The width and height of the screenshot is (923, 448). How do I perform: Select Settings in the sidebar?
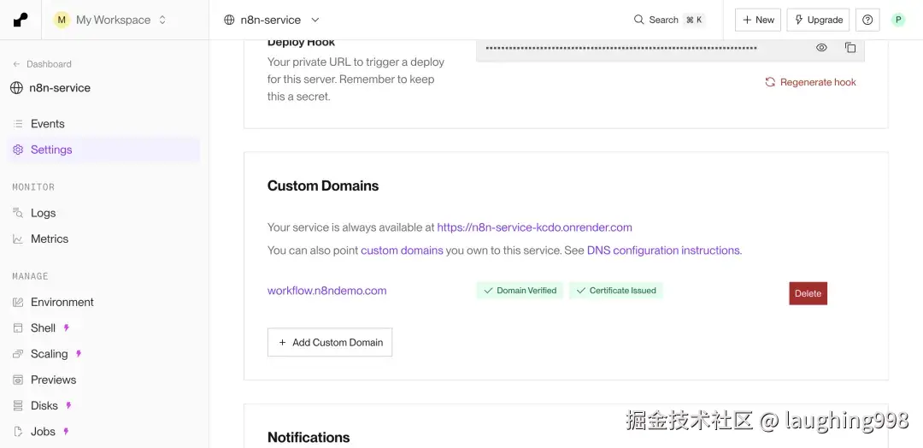(103, 150)
